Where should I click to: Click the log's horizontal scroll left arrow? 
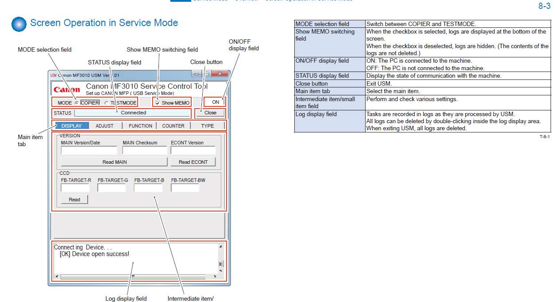point(57,277)
